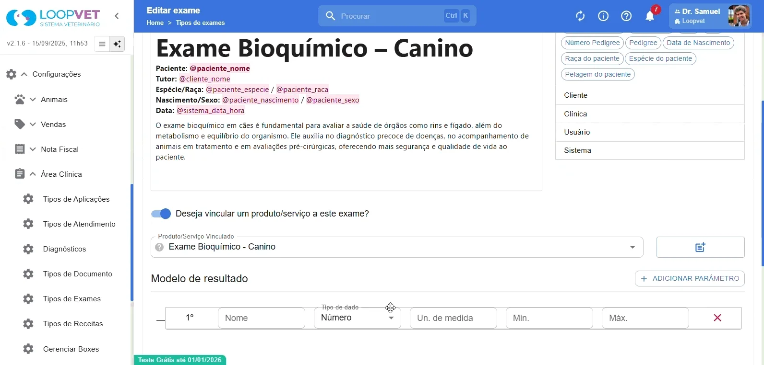Viewport: 764px width, 365px height.
Task: Open the help question mark icon
Action: [626, 16]
